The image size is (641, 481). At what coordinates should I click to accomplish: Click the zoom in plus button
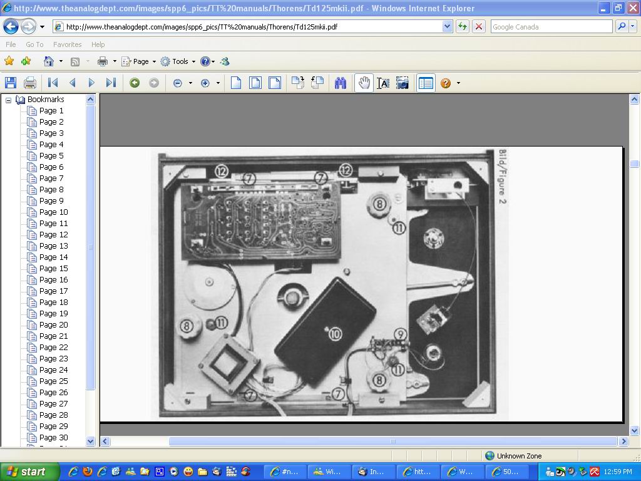(205, 83)
